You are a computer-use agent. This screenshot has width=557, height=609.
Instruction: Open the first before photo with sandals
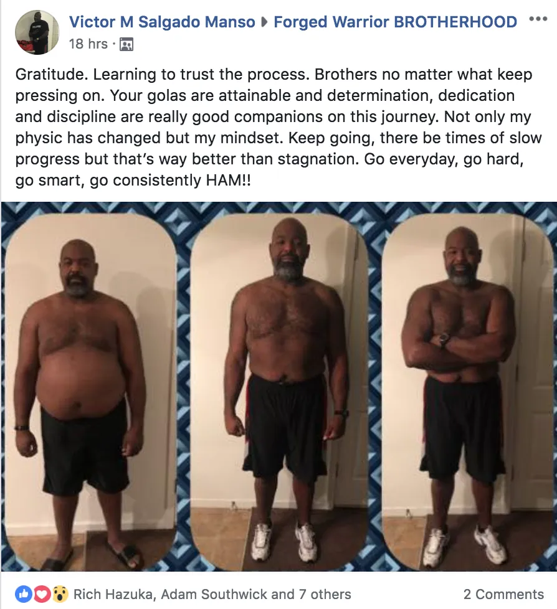pyautogui.click(x=90, y=392)
